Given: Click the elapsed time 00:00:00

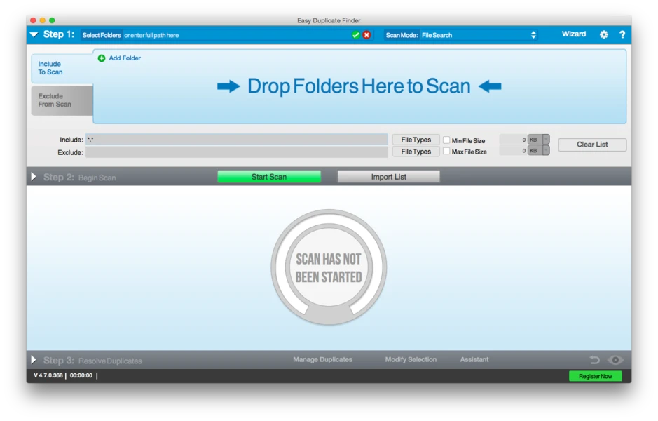Looking at the screenshot, I should pos(81,375).
